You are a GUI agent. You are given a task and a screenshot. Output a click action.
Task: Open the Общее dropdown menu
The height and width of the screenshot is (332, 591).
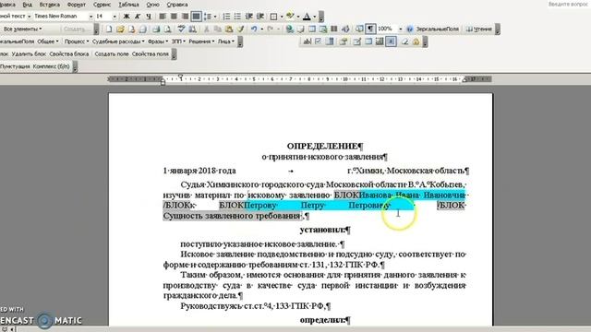pyautogui.click(x=48, y=41)
